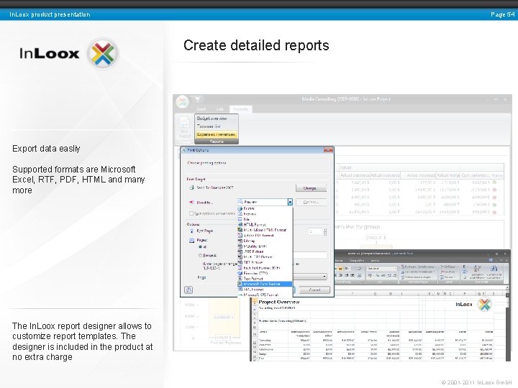Screen dimensions: 518x388
Task: Click the Send To OneNote 2007 printer icon
Action: pyautogui.click(x=191, y=188)
